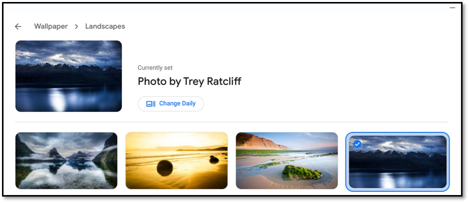The height and width of the screenshot is (203, 469).
Task: Click the large current wallpaper preview image
Action: [69, 76]
